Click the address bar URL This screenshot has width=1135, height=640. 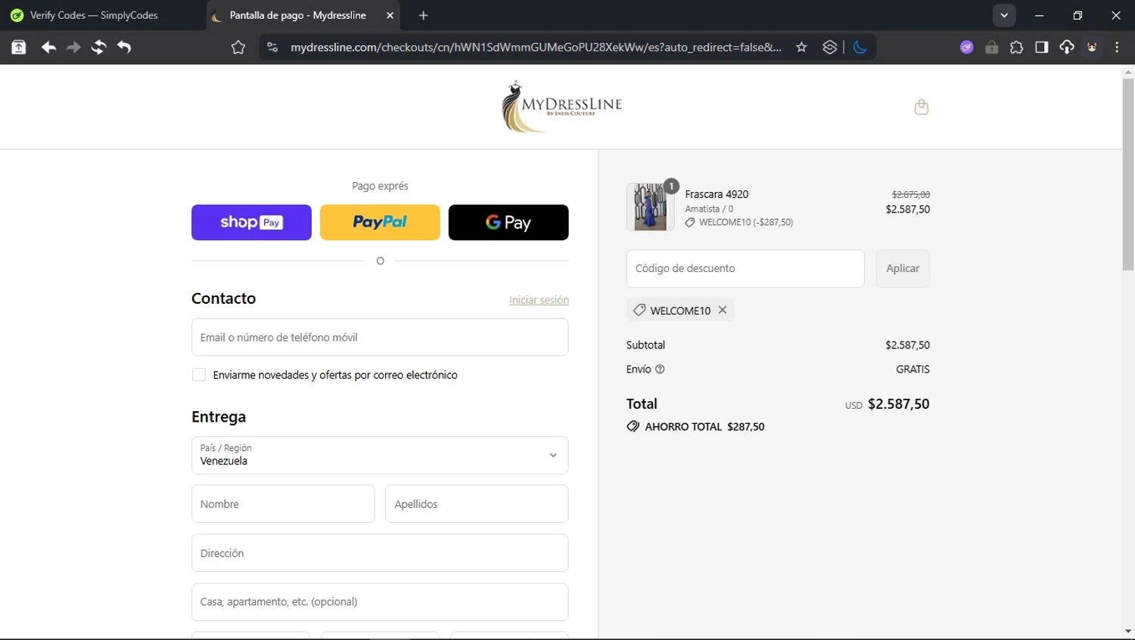[536, 47]
